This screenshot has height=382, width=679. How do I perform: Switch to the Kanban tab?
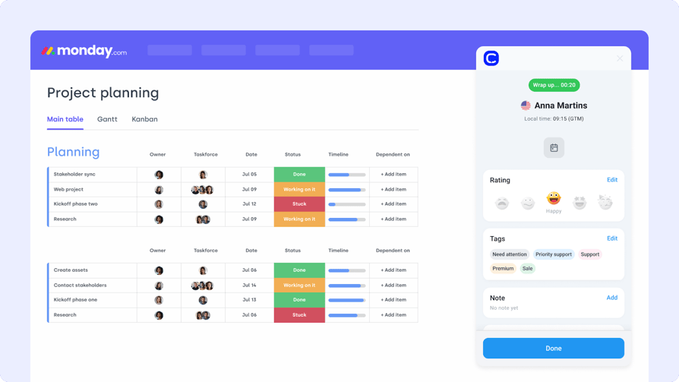(144, 119)
